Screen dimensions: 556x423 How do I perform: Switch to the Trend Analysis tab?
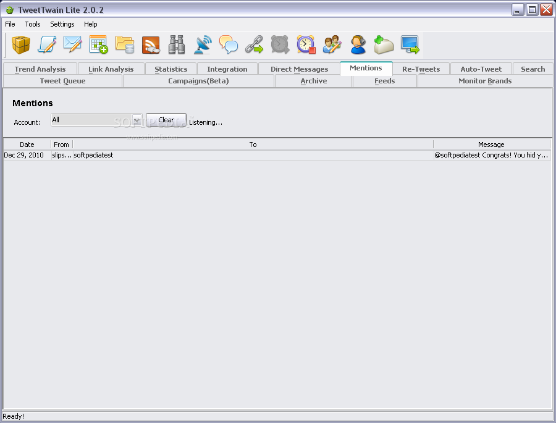pos(40,69)
